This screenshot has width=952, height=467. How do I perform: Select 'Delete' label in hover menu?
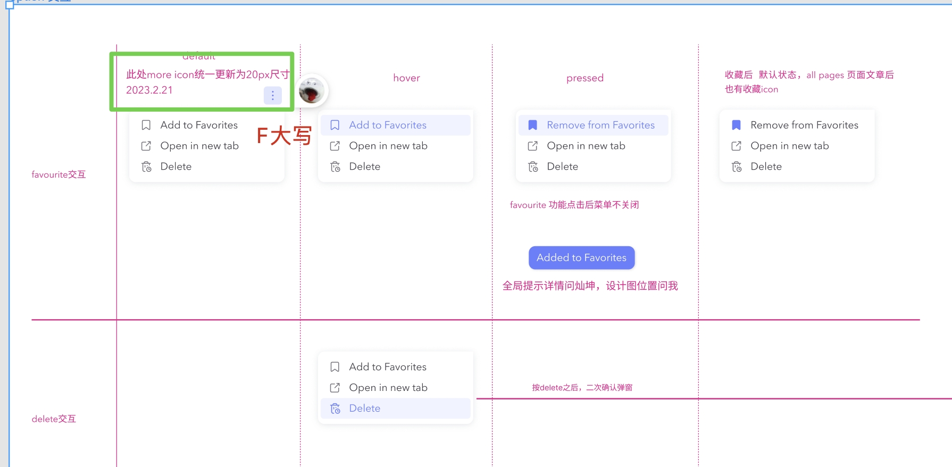pos(365,166)
